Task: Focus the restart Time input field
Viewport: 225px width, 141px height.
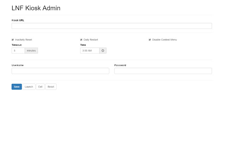Action: [x=90, y=51]
